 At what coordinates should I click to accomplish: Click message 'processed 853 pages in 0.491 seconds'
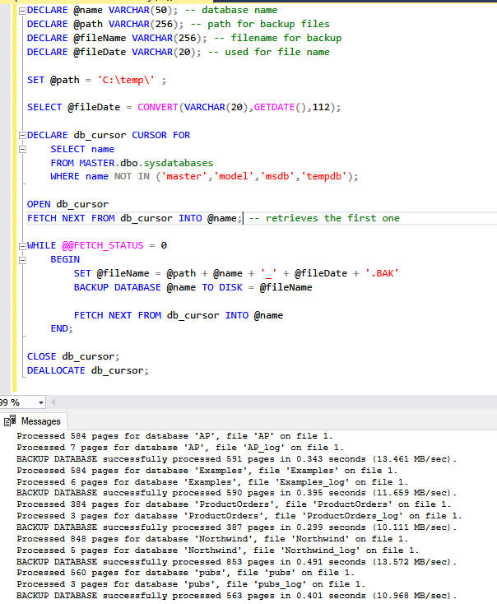[x=236, y=562]
